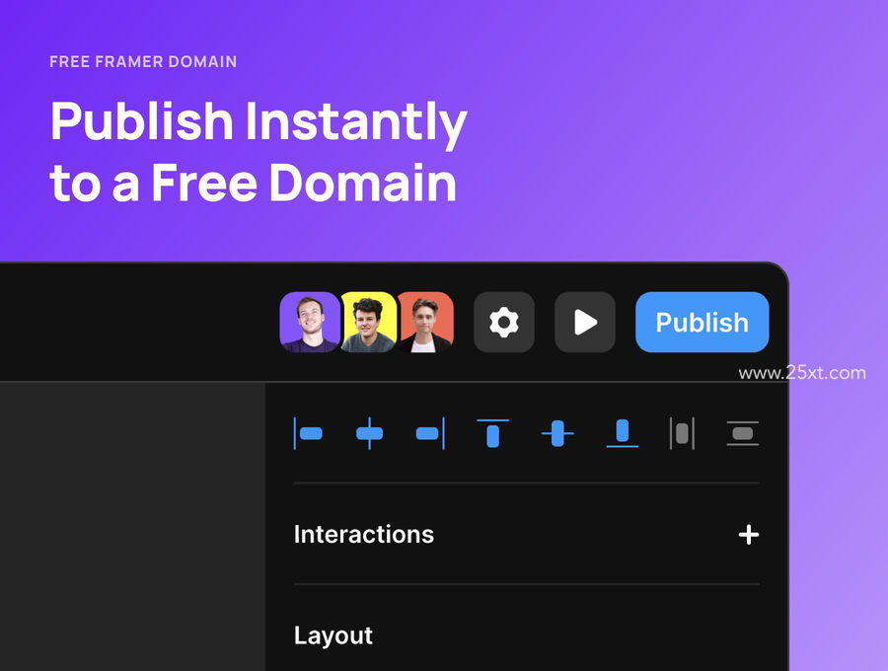Align the selection to the right edge
Image resolution: width=888 pixels, height=671 pixels.
point(430,434)
